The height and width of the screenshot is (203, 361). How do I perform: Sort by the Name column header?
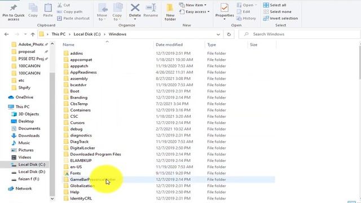click(x=69, y=45)
